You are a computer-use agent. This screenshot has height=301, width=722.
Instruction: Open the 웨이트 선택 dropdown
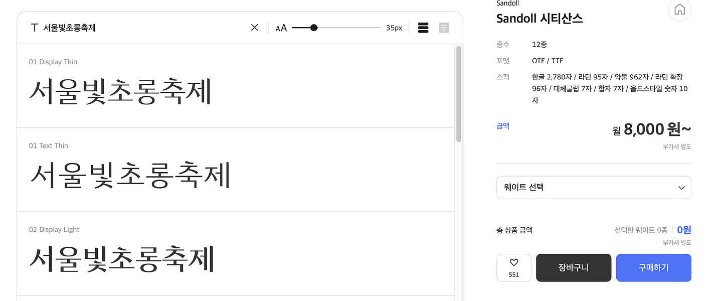pyautogui.click(x=594, y=187)
